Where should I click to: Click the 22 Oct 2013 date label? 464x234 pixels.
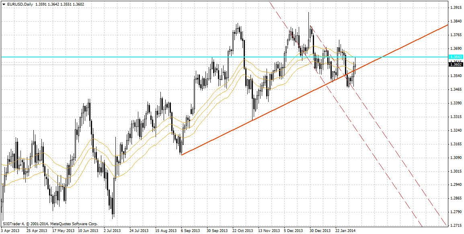coord(242,230)
